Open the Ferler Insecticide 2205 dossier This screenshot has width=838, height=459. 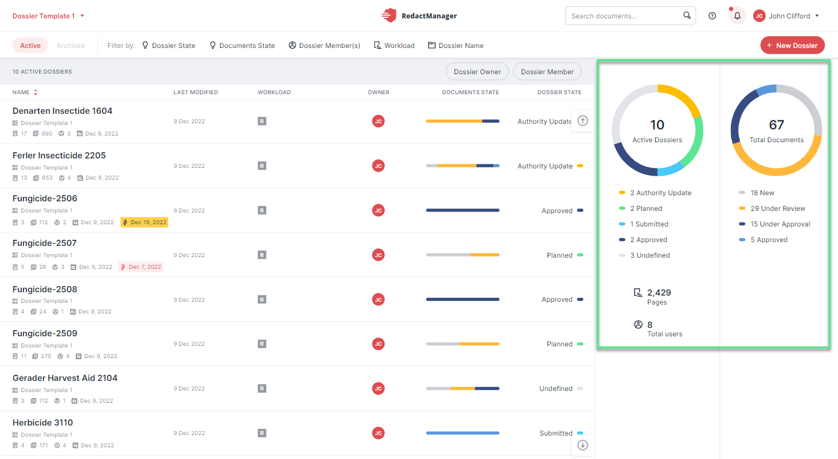point(59,155)
